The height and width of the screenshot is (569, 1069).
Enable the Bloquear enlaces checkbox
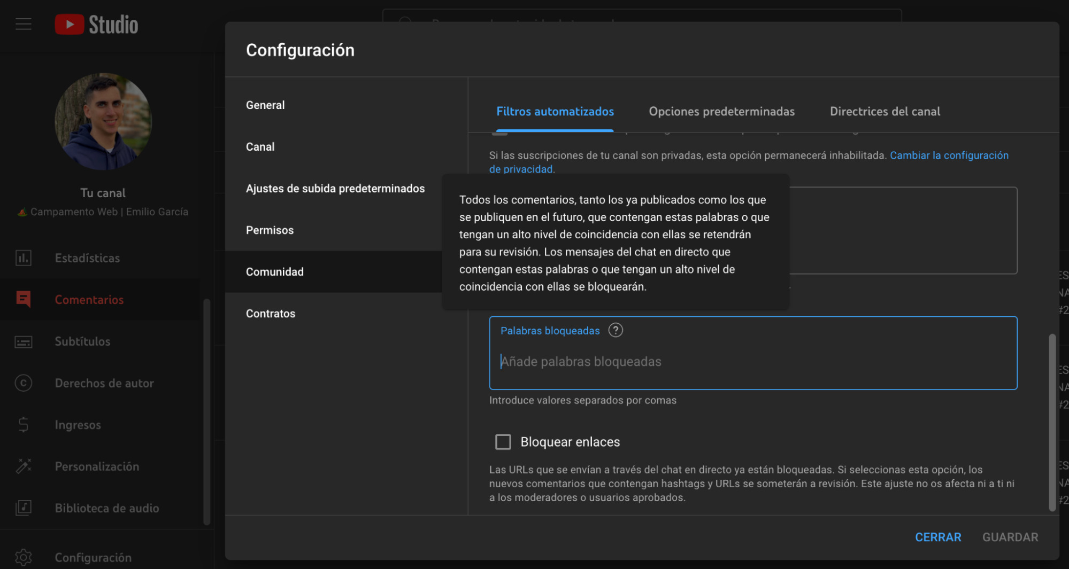(503, 442)
